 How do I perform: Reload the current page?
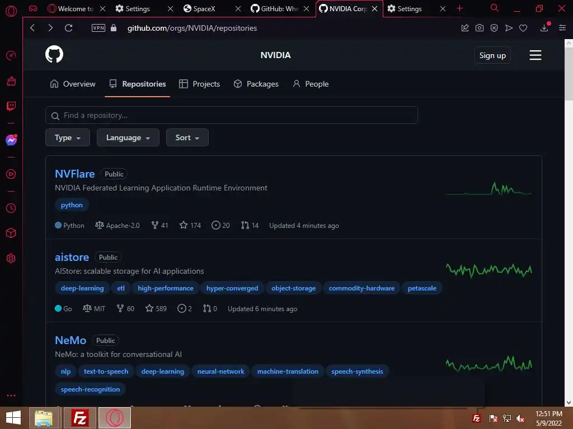[68, 28]
